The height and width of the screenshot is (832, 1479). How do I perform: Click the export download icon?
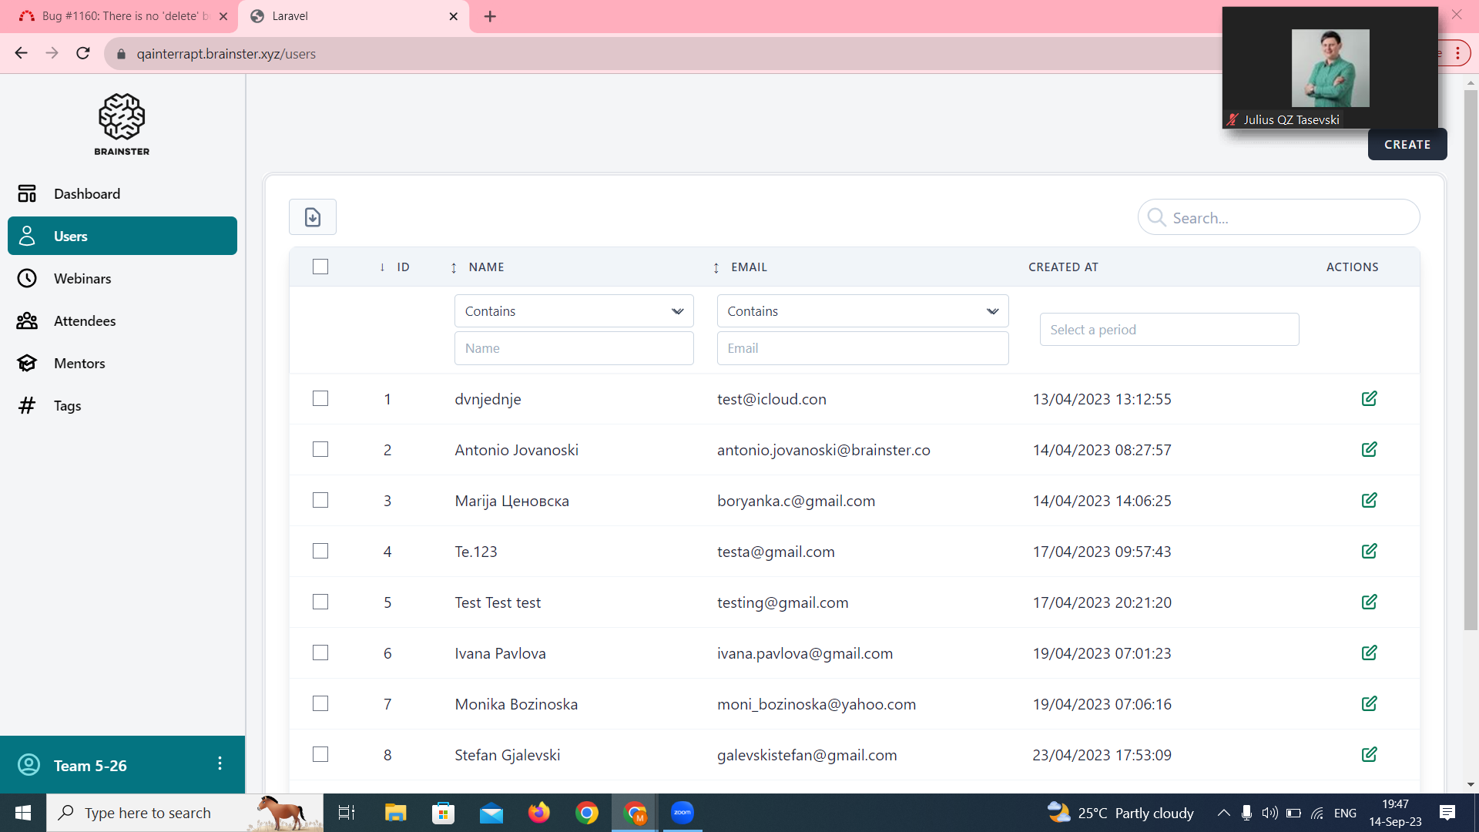click(312, 217)
